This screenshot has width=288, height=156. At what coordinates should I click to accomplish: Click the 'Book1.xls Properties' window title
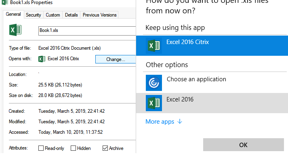(x=31, y=2)
